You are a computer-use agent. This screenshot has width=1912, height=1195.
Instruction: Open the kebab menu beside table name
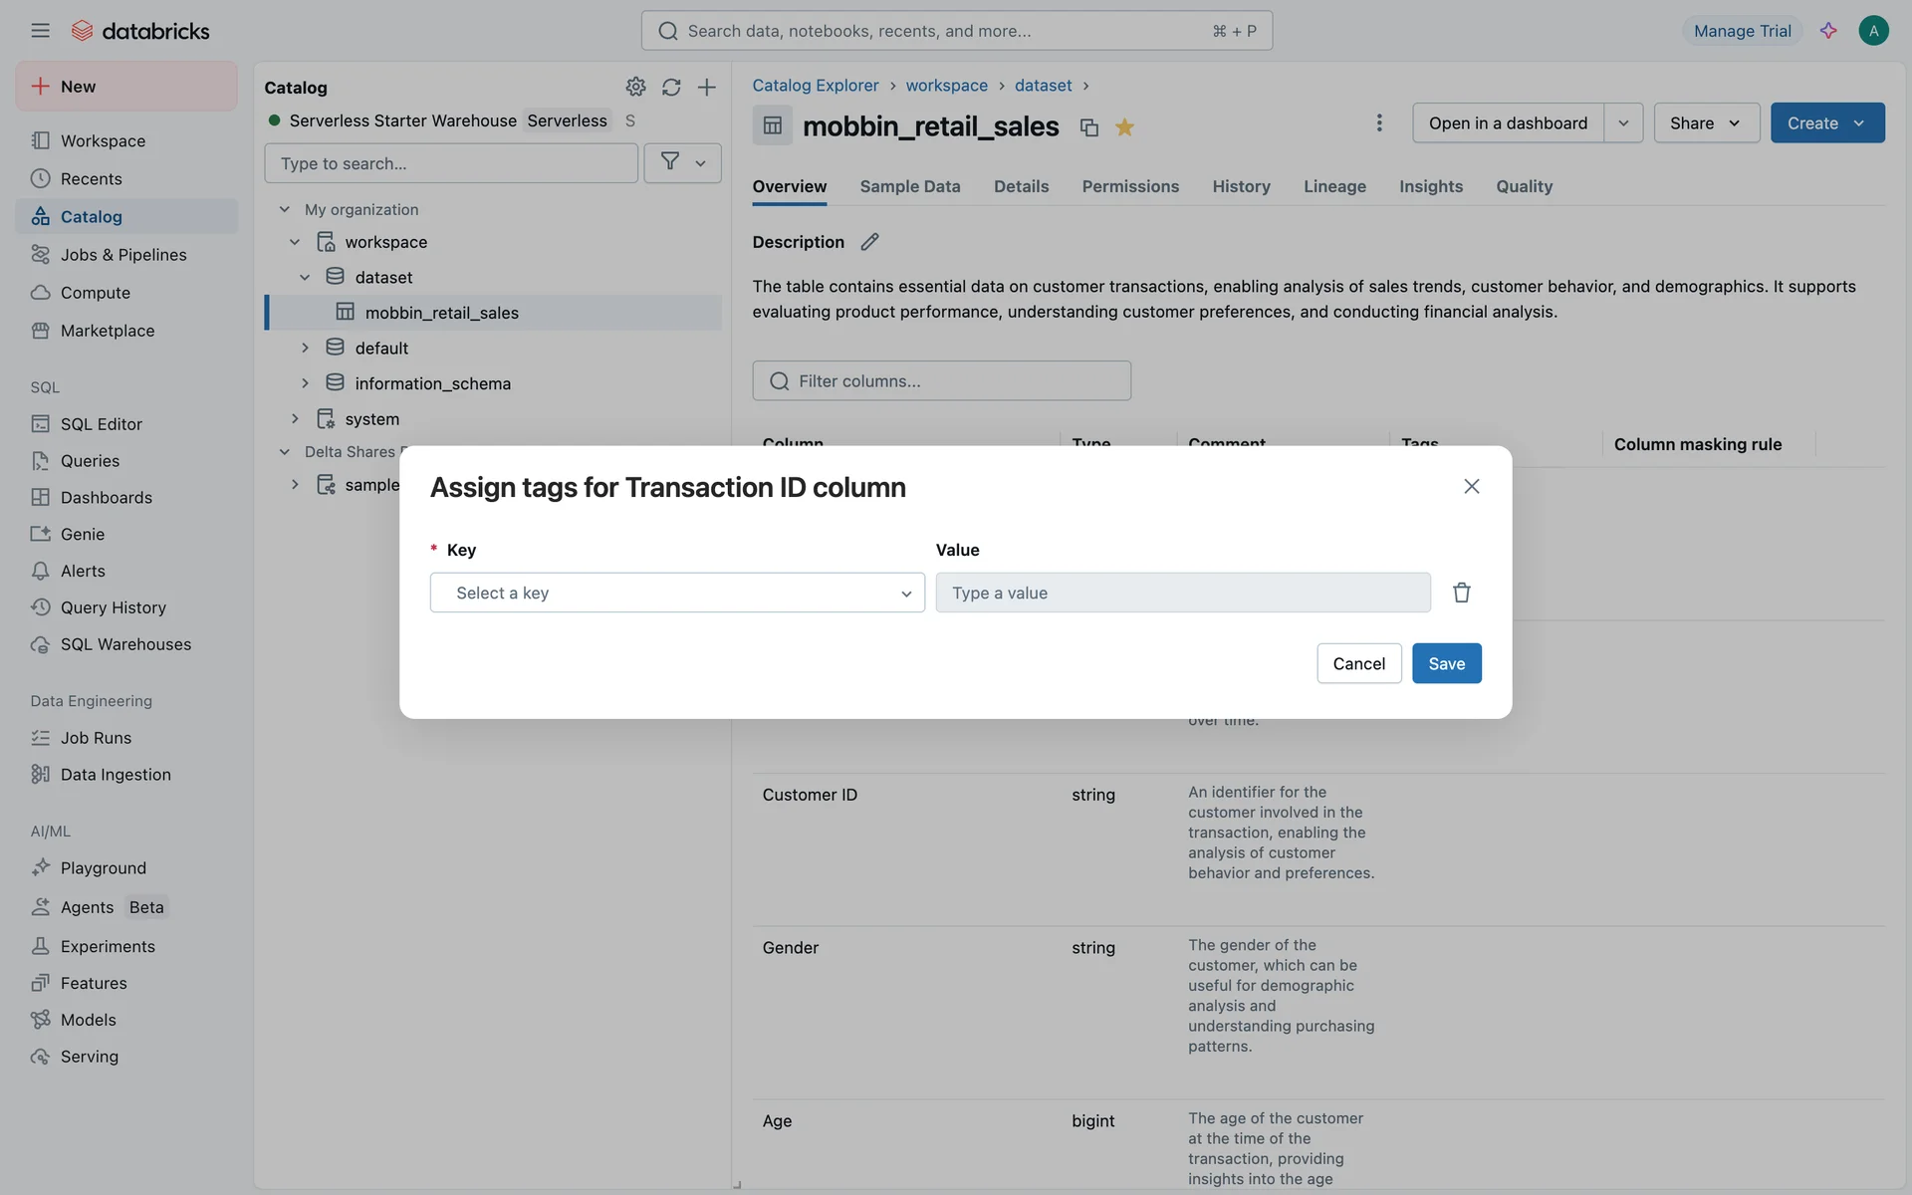click(x=1378, y=122)
